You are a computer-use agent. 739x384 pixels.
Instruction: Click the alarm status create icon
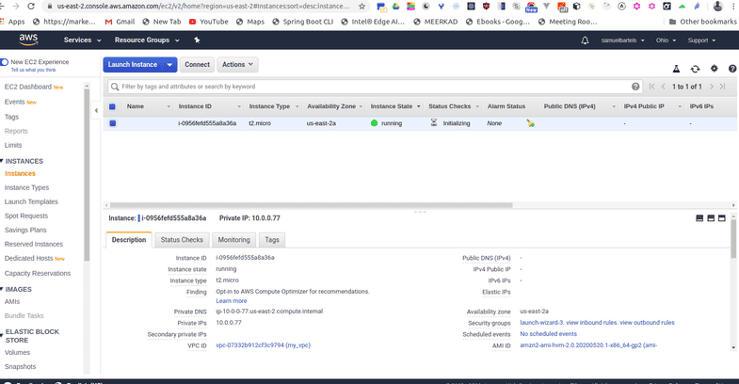[531, 123]
